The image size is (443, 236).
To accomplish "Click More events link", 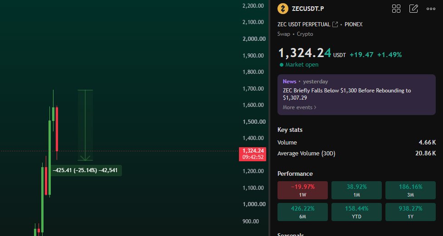I will 299,107.
